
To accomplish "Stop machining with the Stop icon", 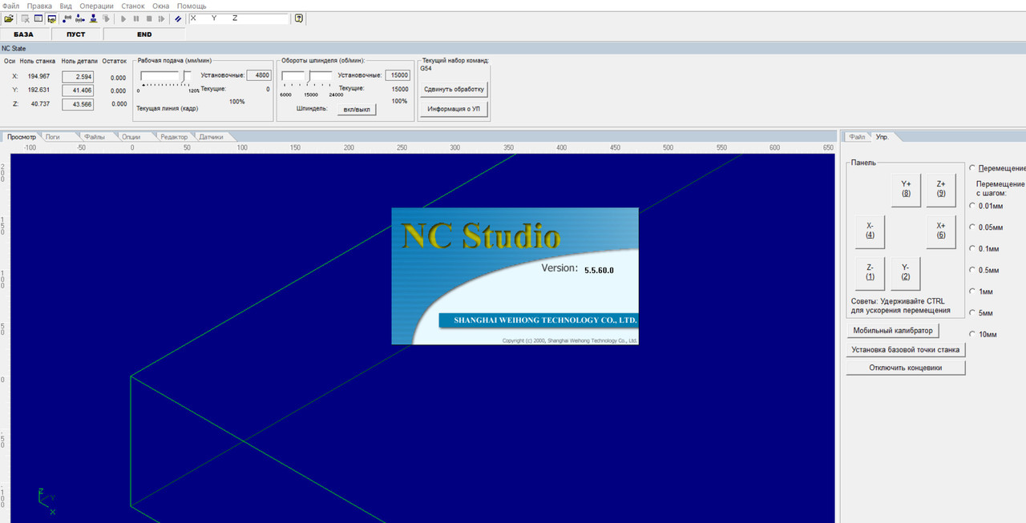I will coord(149,18).
